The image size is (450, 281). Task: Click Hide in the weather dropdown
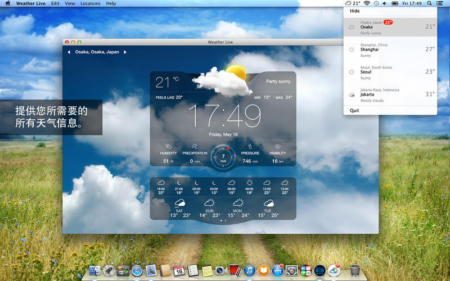[x=355, y=11]
